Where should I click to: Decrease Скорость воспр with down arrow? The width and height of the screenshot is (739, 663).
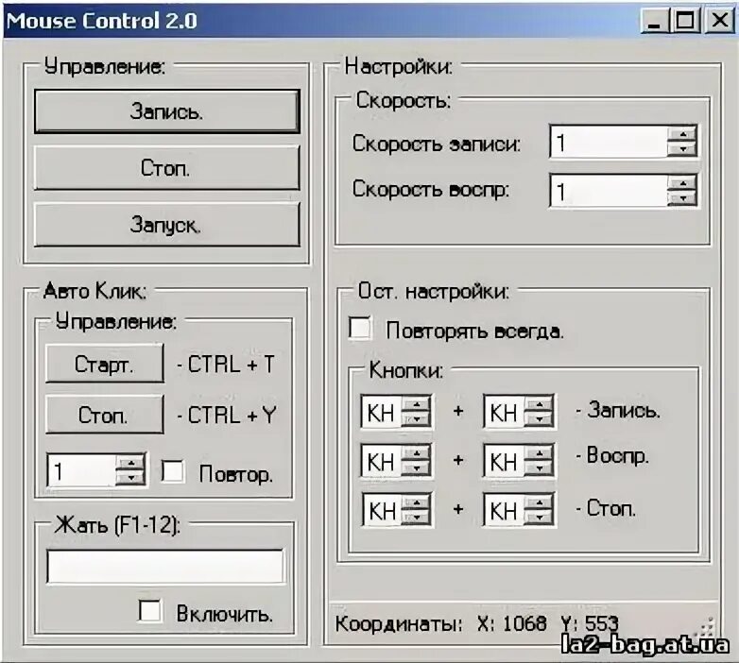tap(682, 197)
